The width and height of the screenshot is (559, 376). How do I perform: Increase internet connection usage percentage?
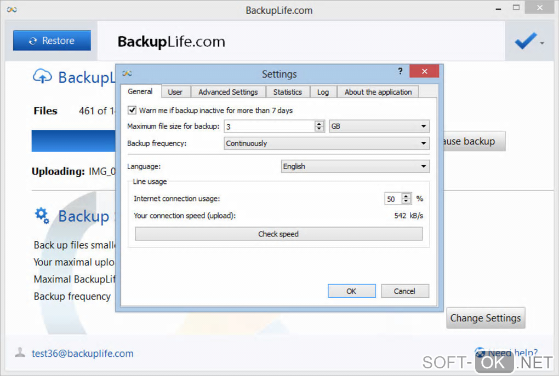[x=406, y=196]
